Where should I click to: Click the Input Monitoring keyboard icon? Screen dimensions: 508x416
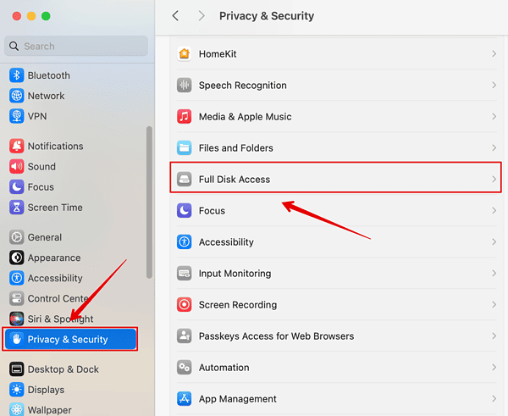pyautogui.click(x=185, y=274)
